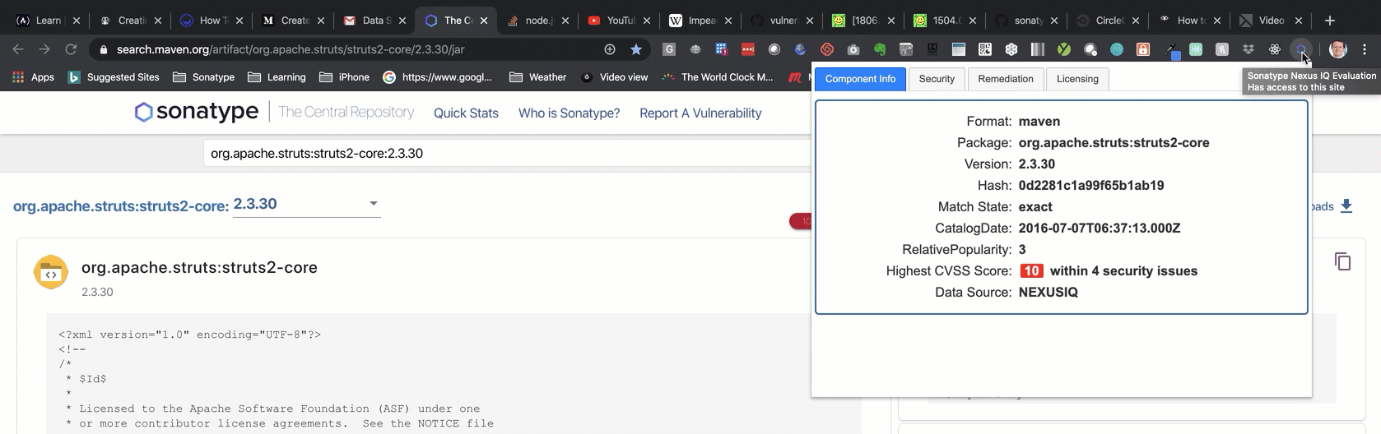Open the Learning bookmarks folder
The image size is (1381, 434).
pyautogui.click(x=277, y=77)
